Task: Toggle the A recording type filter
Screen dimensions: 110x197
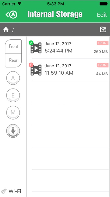Action: click(13, 78)
